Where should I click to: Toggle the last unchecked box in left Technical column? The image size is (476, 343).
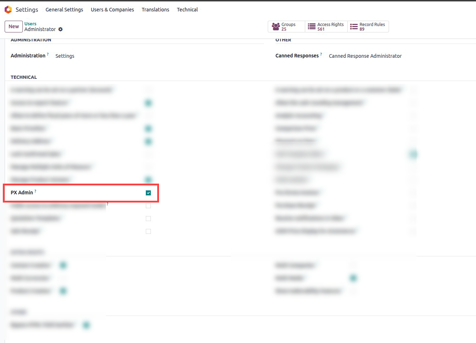[148, 231]
